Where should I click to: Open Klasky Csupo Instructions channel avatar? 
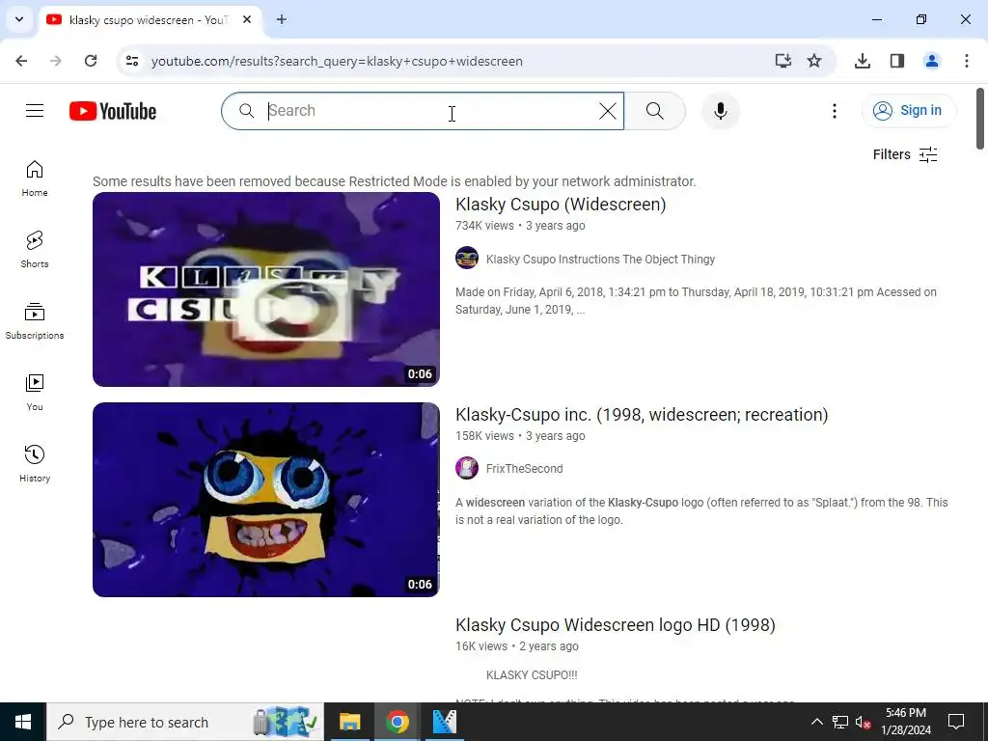click(467, 259)
